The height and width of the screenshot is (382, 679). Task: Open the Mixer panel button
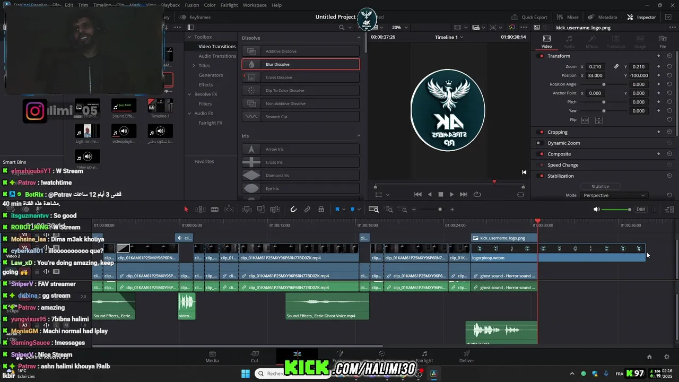[568, 17]
